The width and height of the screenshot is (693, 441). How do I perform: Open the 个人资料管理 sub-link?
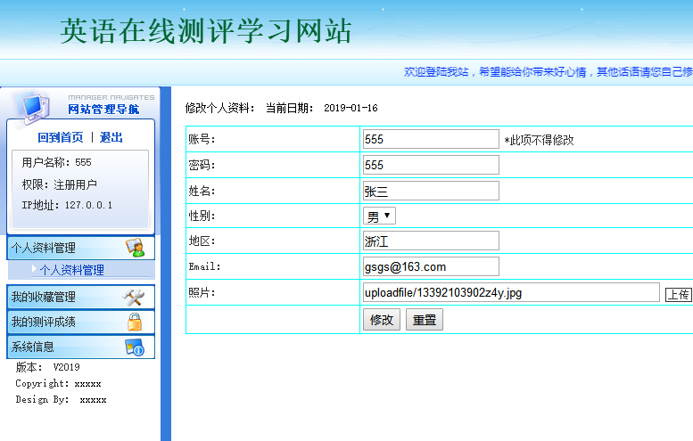(x=72, y=270)
